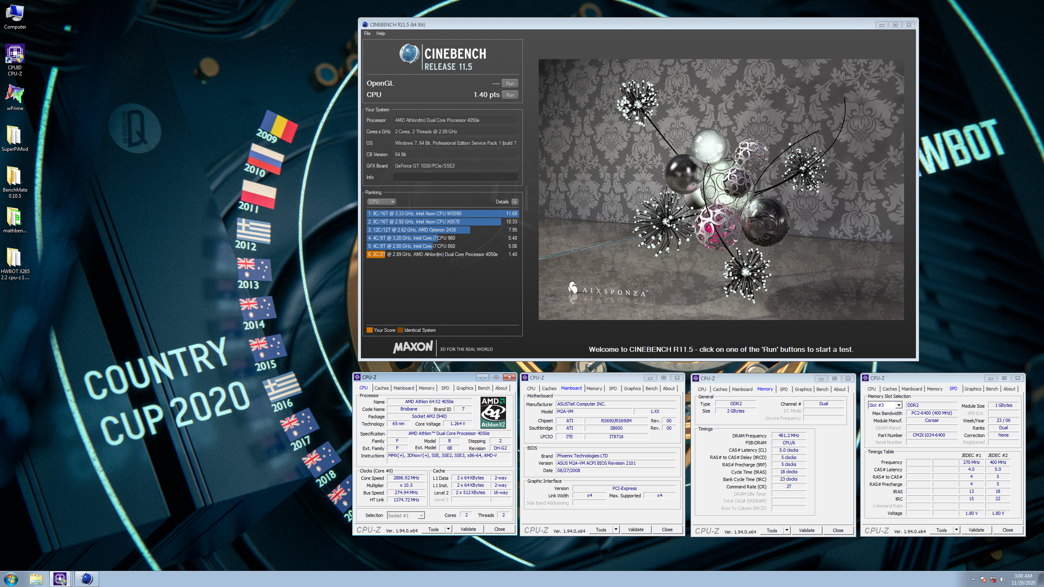Click Close button in first CPU-Z window
This screenshot has width=1044, height=587.
500,529
